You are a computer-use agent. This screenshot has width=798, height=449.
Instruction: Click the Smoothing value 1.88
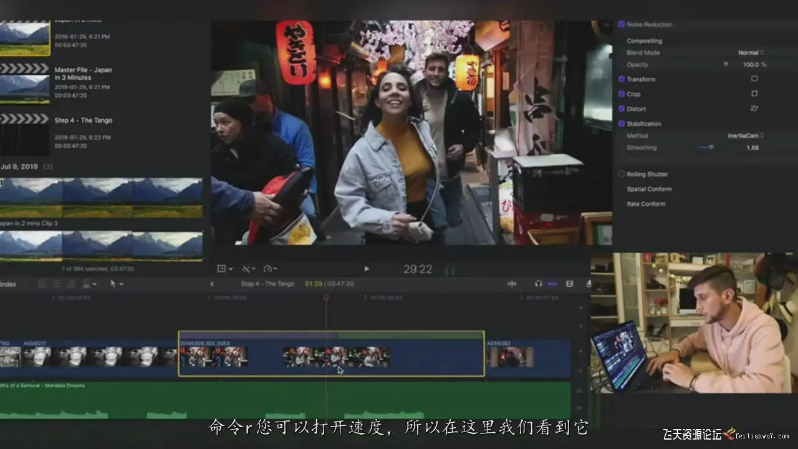[x=752, y=148]
